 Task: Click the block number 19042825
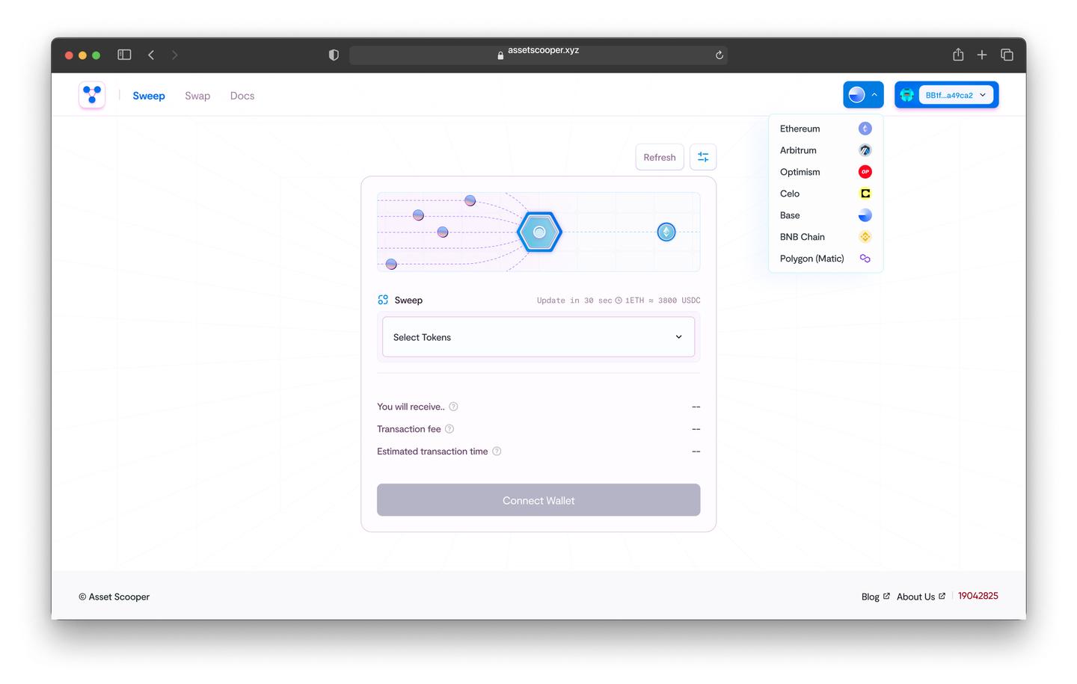tap(978, 596)
